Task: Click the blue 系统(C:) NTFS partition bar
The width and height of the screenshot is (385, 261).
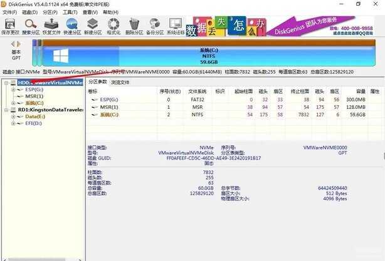Action: pyautogui.click(x=208, y=55)
